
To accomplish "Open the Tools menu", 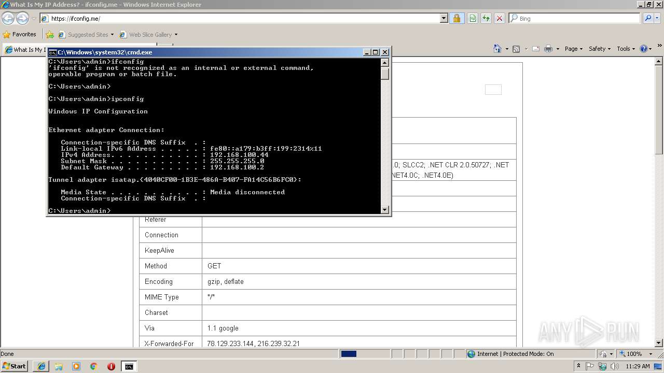I will [x=626, y=49].
